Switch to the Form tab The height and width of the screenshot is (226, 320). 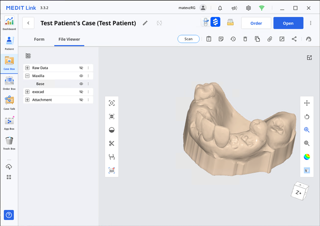point(39,39)
